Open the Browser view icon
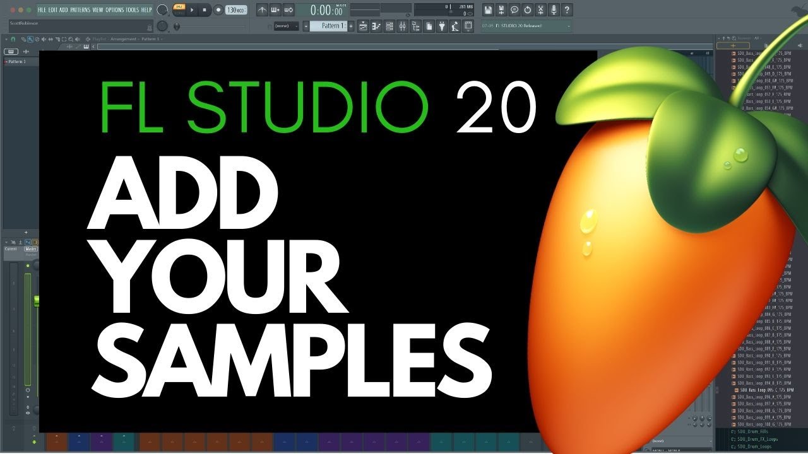This screenshot has height=454, width=808. pyautogui.click(x=416, y=26)
